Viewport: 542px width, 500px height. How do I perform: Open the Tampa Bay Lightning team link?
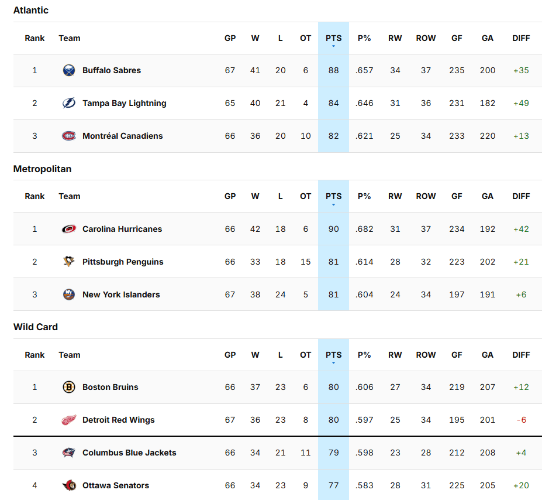(124, 103)
